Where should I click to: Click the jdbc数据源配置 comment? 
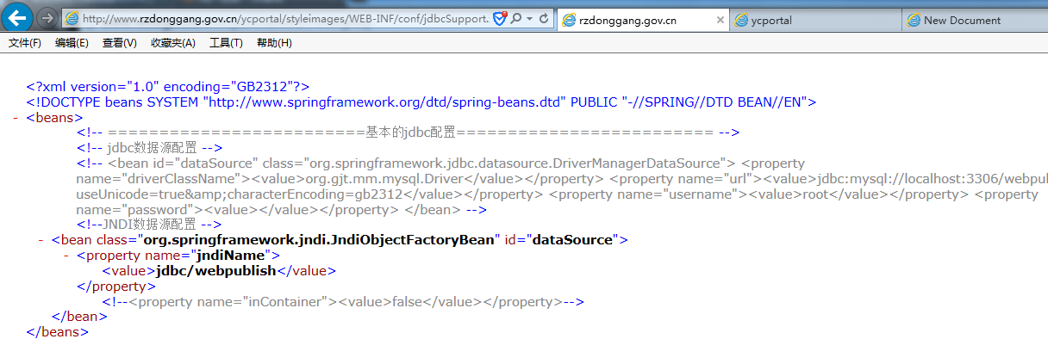(x=150, y=148)
